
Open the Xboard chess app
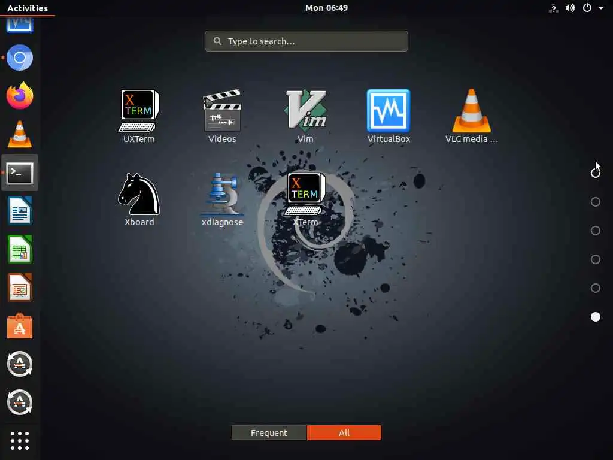[x=139, y=199]
